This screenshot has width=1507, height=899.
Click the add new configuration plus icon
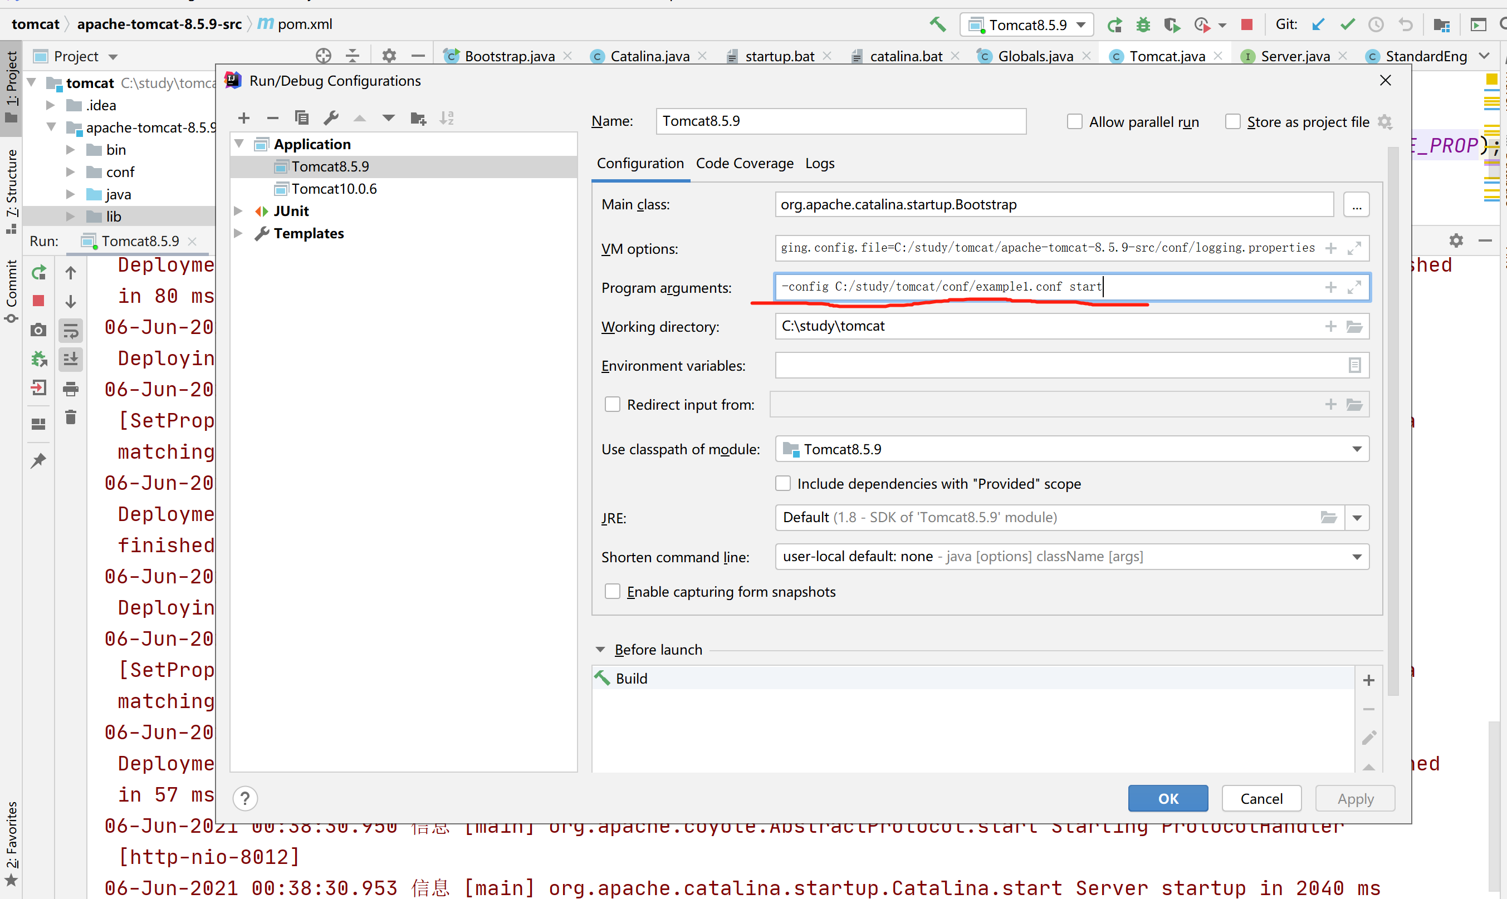[243, 118]
